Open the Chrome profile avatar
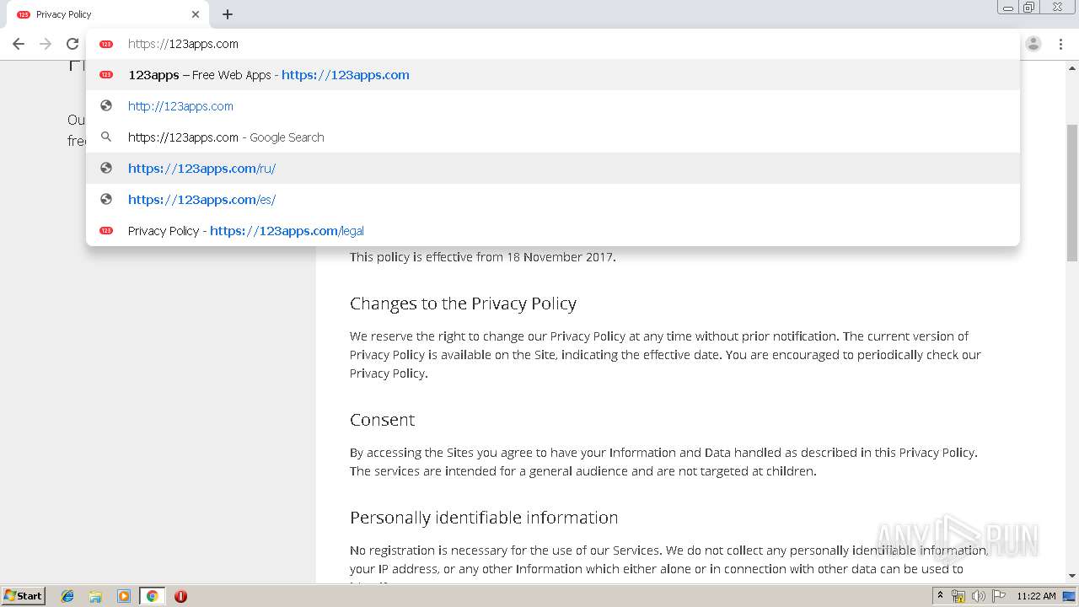The height and width of the screenshot is (607, 1079). click(1033, 44)
